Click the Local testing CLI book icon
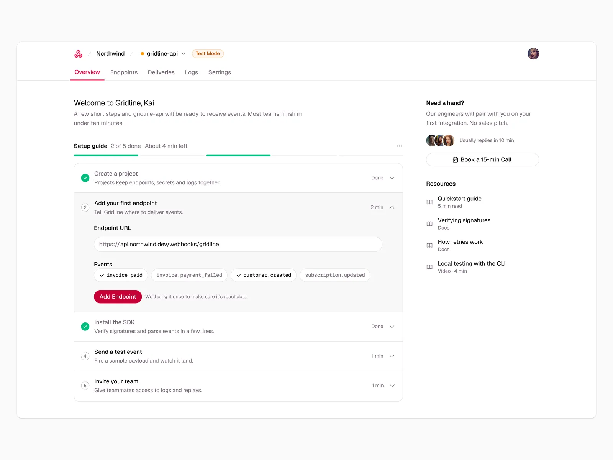The width and height of the screenshot is (613, 460). click(x=429, y=267)
